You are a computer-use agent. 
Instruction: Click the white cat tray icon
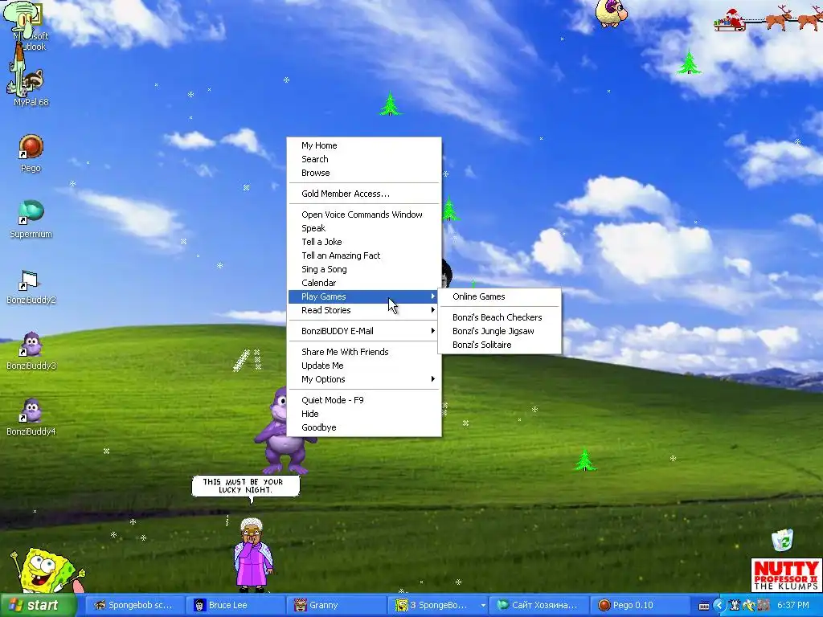tap(734, 606)
